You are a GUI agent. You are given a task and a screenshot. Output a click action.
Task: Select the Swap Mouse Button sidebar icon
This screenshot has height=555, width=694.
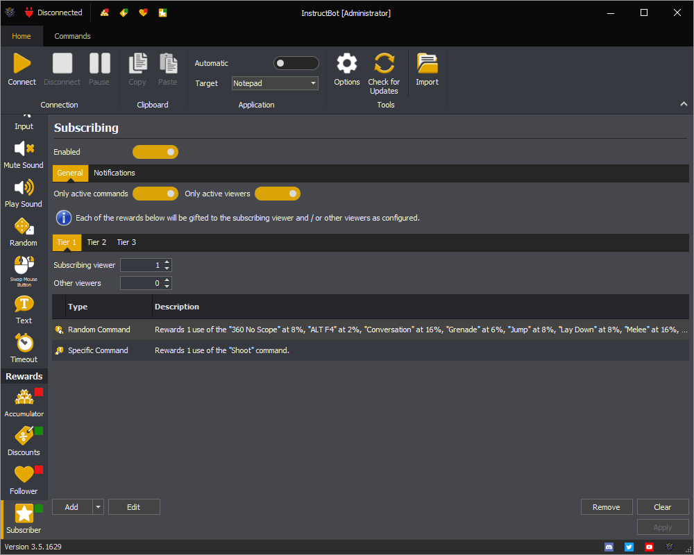click(x=24, y=265)
